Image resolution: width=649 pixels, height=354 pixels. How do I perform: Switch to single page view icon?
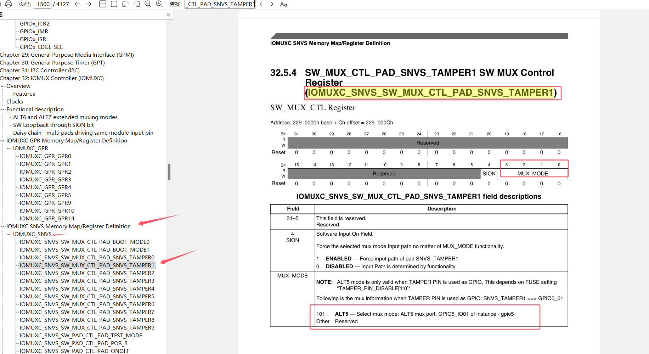pyautogui.click(x=114, y=4)
